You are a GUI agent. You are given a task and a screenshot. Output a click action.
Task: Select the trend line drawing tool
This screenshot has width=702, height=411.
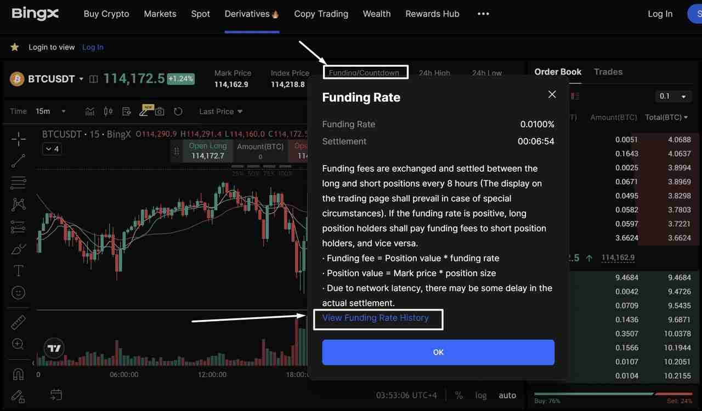[19, 160]
